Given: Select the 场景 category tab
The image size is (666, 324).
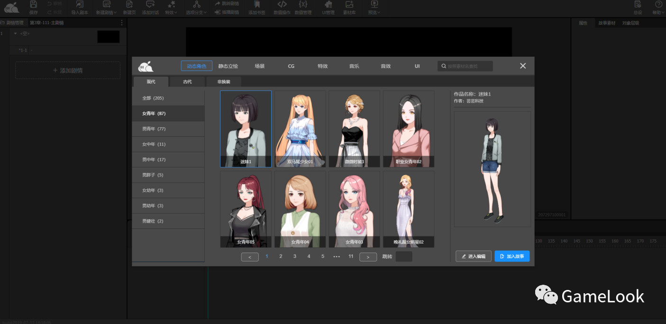Looking at the screenshot, I should (x=259, y=66).
